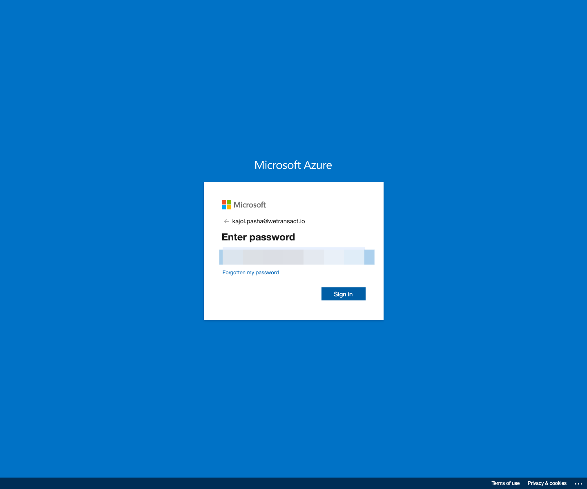Viewport: 587px width, 489px height.
Task: Click the Microsoft four-square logo
Action: pos(226,204)
